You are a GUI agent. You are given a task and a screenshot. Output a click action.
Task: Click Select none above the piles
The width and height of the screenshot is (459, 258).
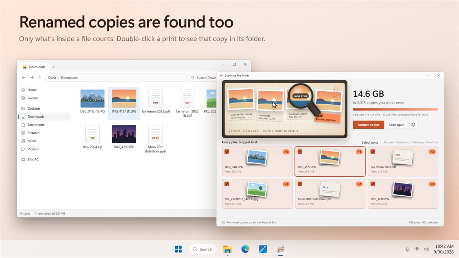pyautogui.click(x=370, y=142)
